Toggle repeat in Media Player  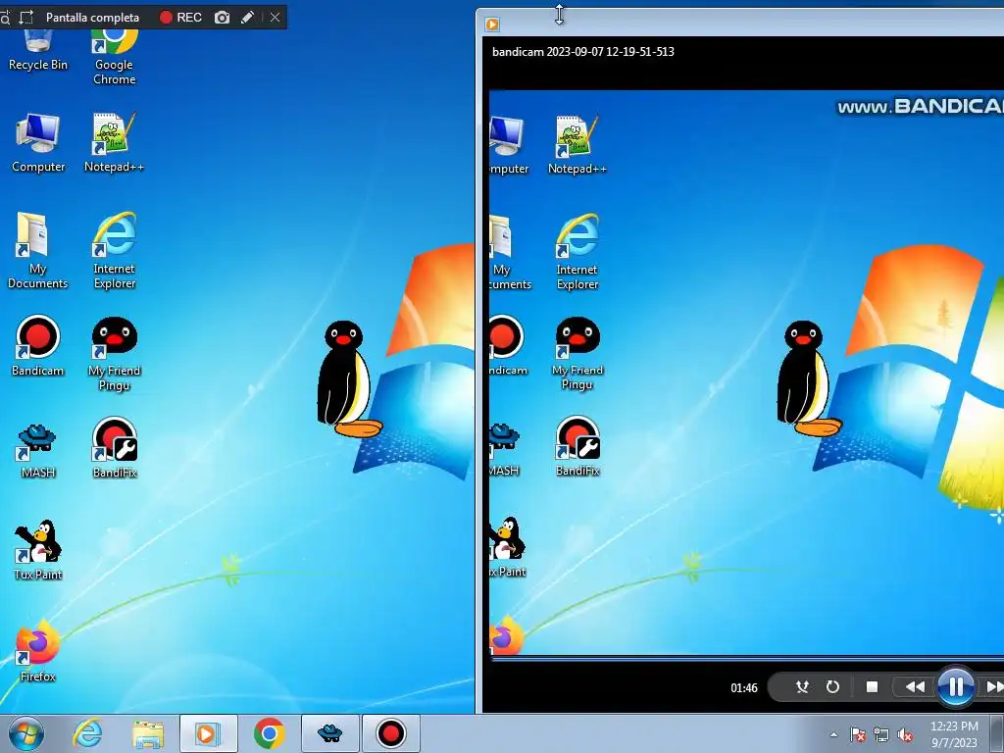pyautogui.click(x=832, y=687)
